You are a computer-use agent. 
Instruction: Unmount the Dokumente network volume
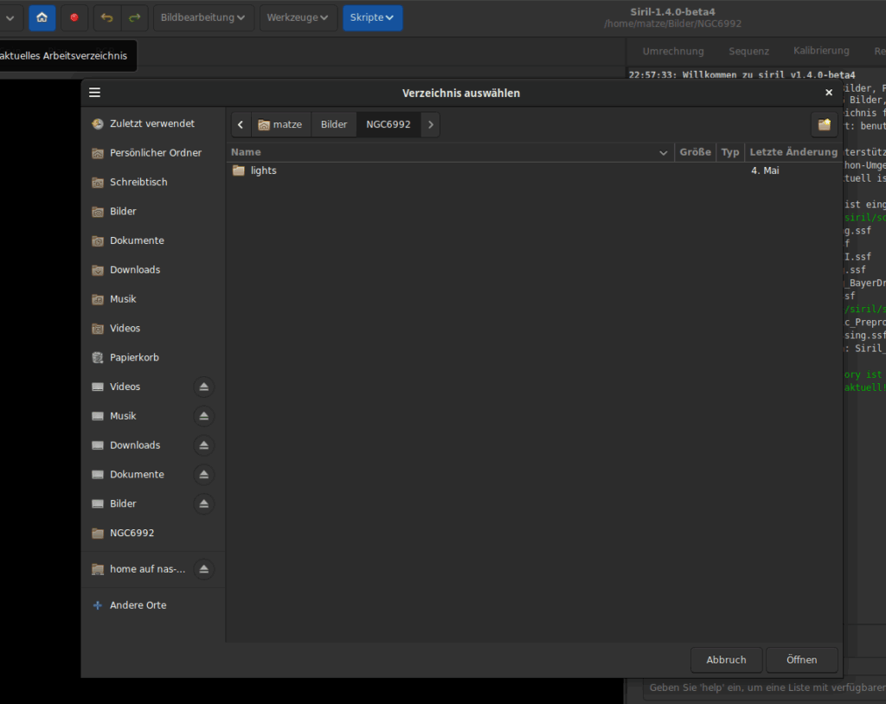[x=203, y=475]
